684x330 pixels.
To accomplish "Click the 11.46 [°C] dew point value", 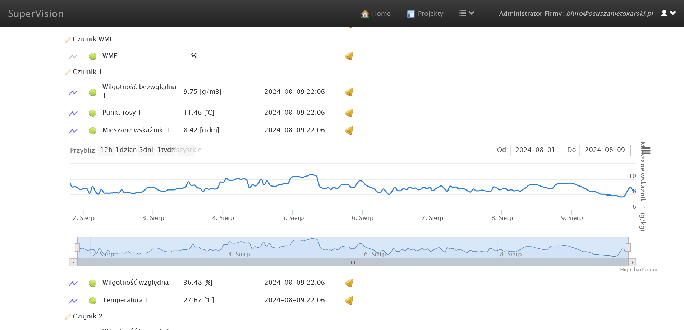I will (199, 113).
